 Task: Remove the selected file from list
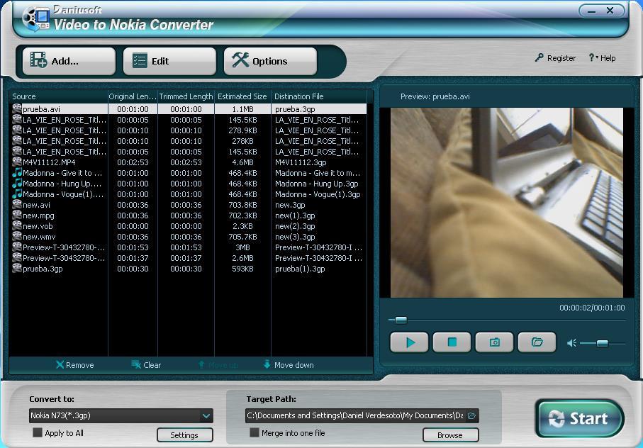click(x=74, y=365)
